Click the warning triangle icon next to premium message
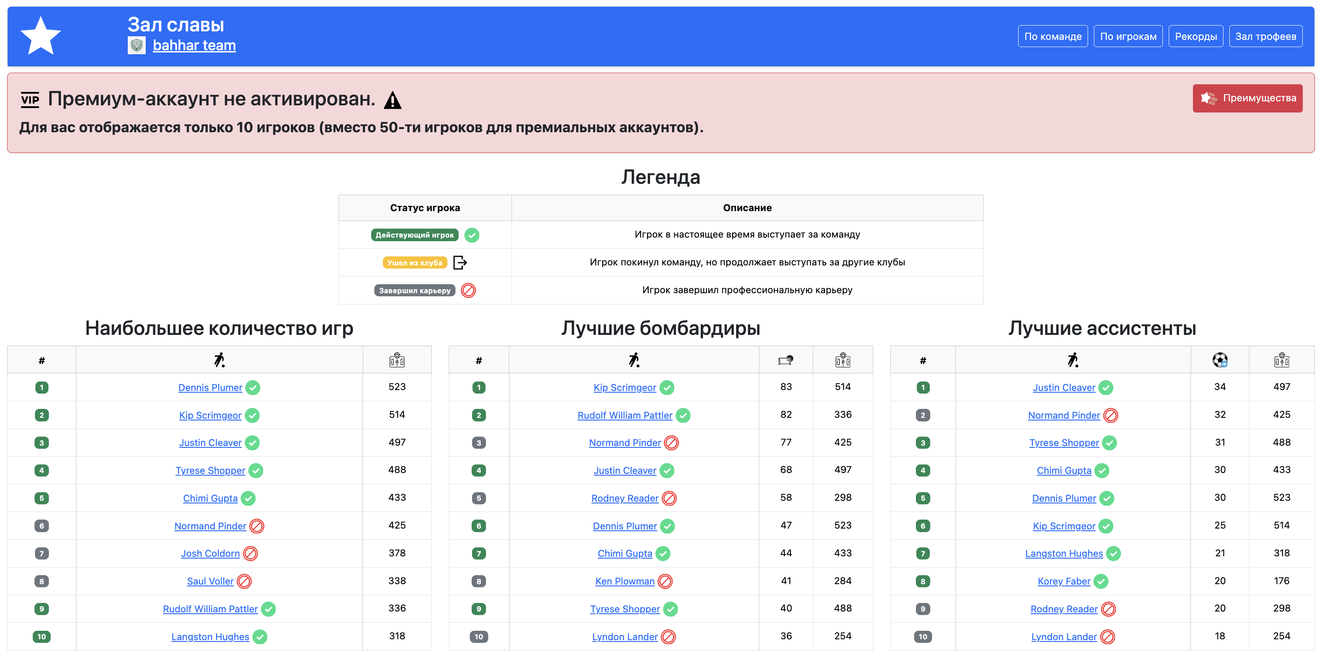Screen dimensions: 1327x659 [393, 100]
